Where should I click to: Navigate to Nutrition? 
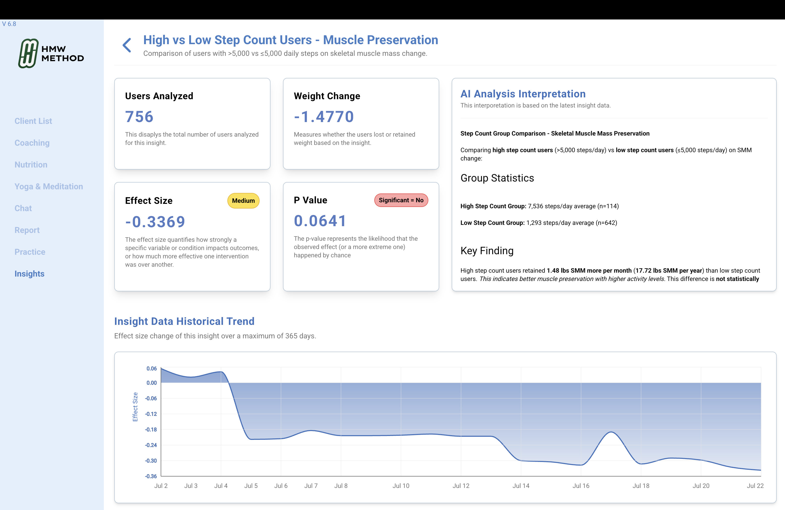pyautogui.click(x=31, y=164)
